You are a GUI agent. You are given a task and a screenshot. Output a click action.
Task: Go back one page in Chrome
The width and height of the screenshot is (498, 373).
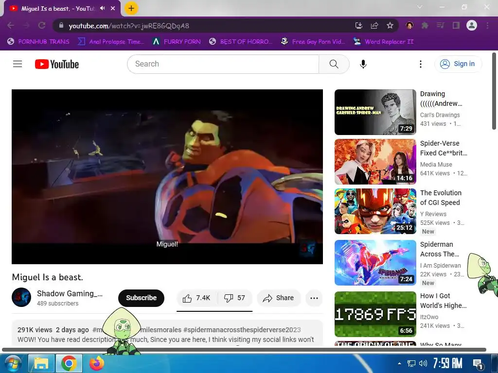(x=11, y=26)
